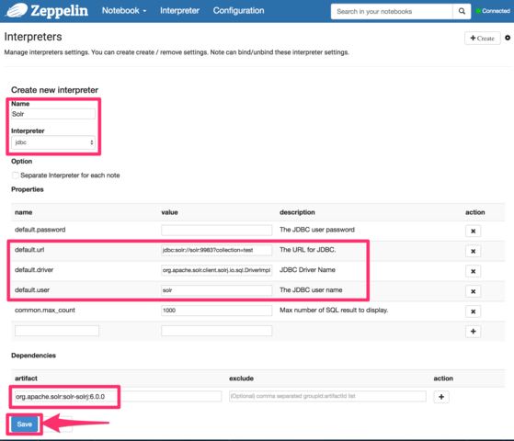Go to the Configuration page
This screenshot has height=441, width=514.
[239, 11]
